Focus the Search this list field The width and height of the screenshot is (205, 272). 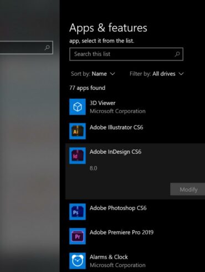tap(126, 54)
